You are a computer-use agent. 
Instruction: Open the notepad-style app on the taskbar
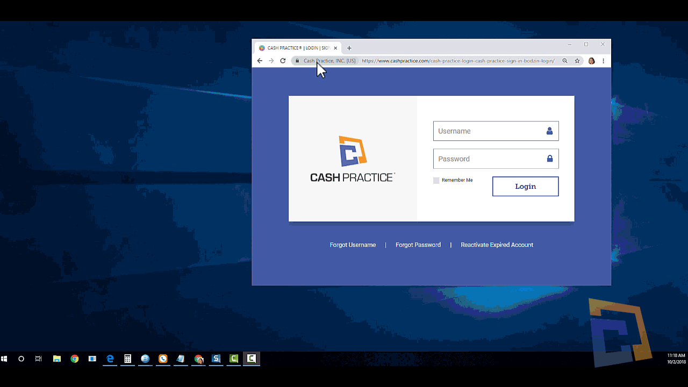(x=181, y=359)
